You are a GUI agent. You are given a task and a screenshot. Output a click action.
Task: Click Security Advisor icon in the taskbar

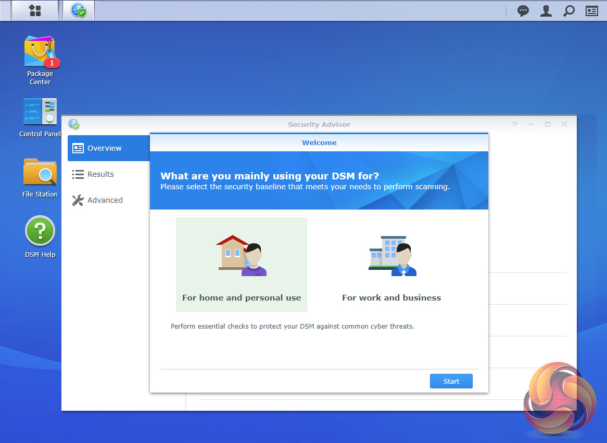click(x=79, y=10)
